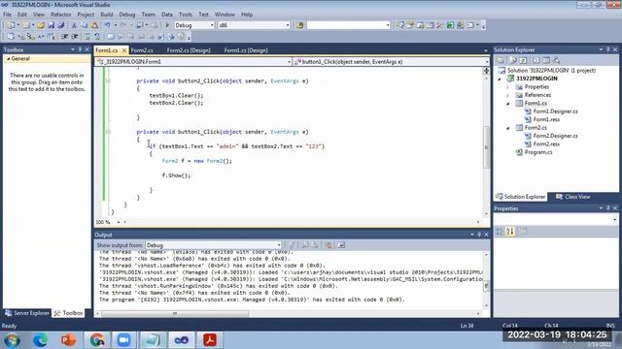Image resolution: width=622 pixels, height=349 pixels.
Task: Click the Save All icon
Action: (x=61, y=25)
